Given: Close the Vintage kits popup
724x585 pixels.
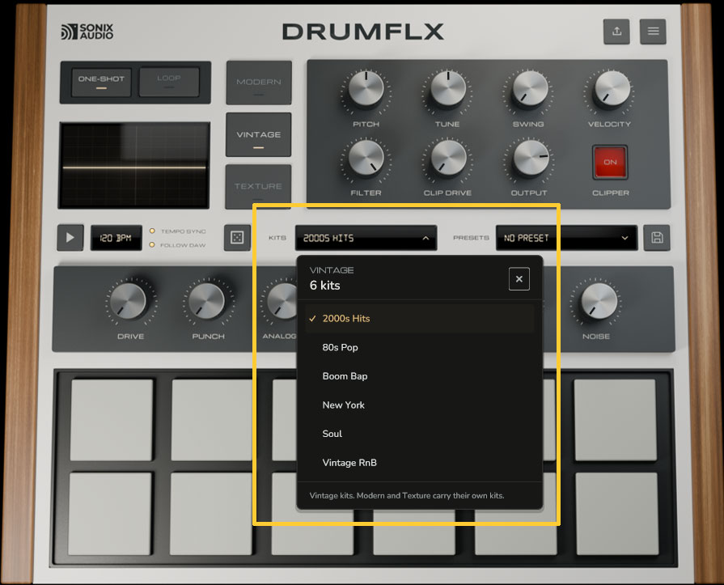Looking at the screenshot, I should pyautogui.click(x=519, y=279).
